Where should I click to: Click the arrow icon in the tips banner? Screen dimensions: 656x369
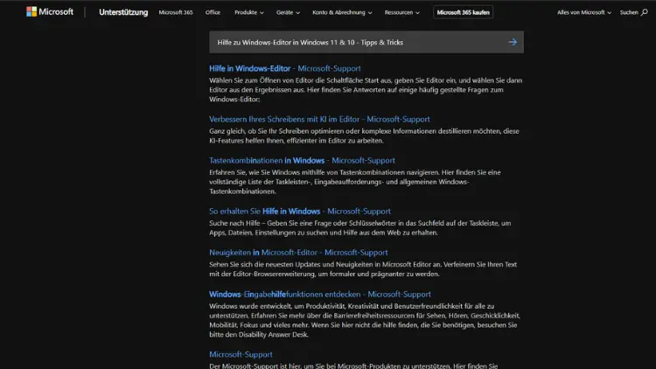513,42
